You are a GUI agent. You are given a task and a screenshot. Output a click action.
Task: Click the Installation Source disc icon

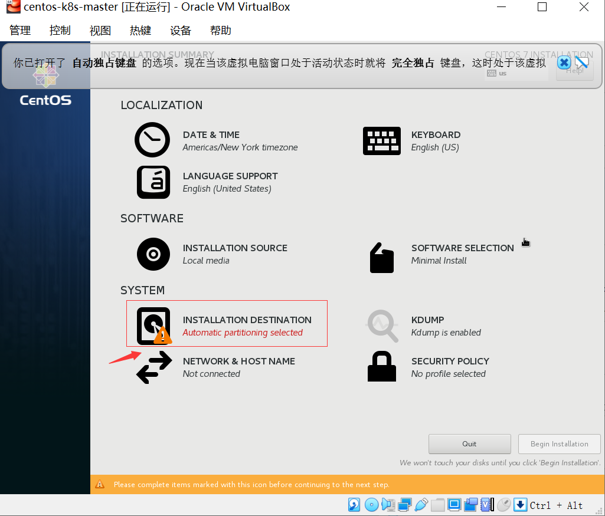pos(153,254)
